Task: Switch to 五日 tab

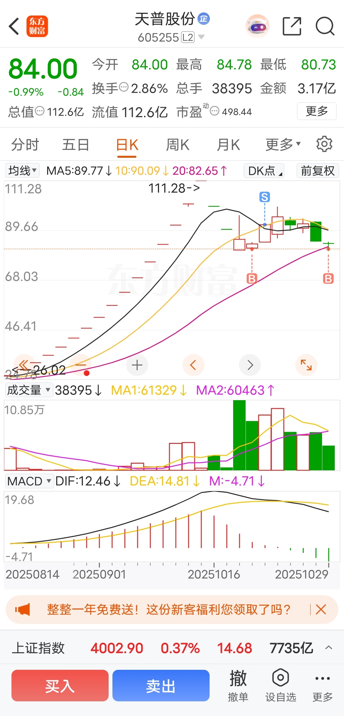Action: point(75,145)
